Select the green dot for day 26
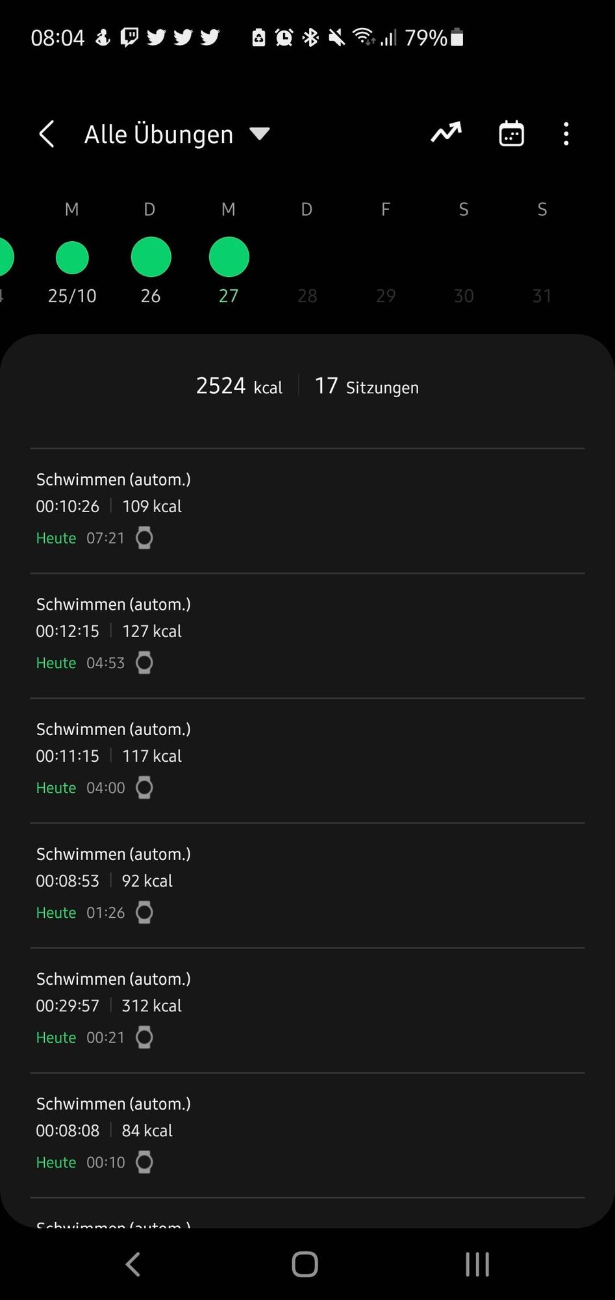This screenshot has width=615, height=1300. (151, 257)
